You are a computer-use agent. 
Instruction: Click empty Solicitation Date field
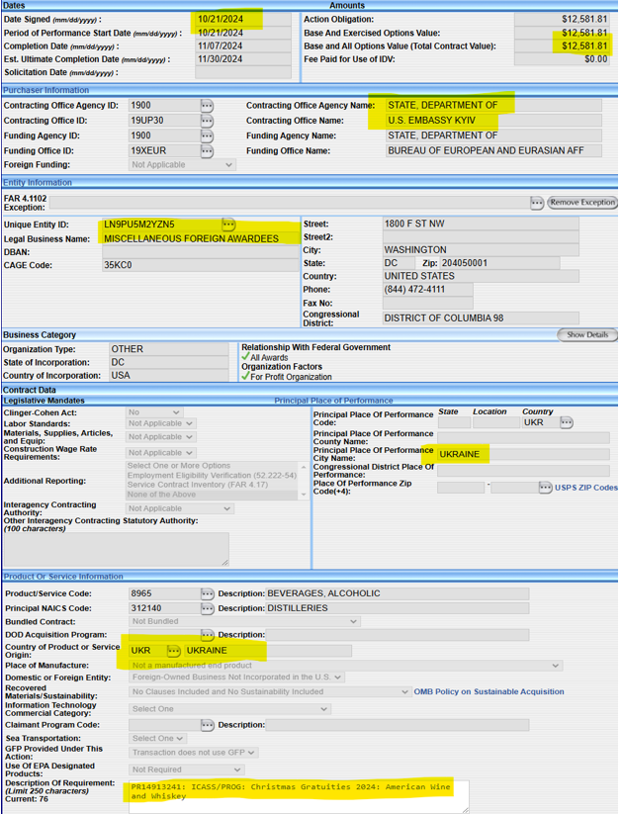243,72
